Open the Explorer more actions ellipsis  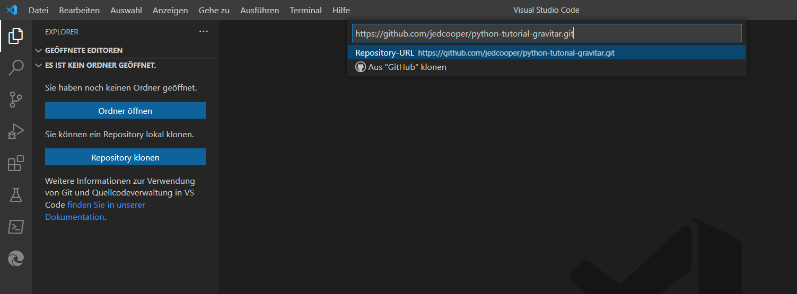[204, 32]
